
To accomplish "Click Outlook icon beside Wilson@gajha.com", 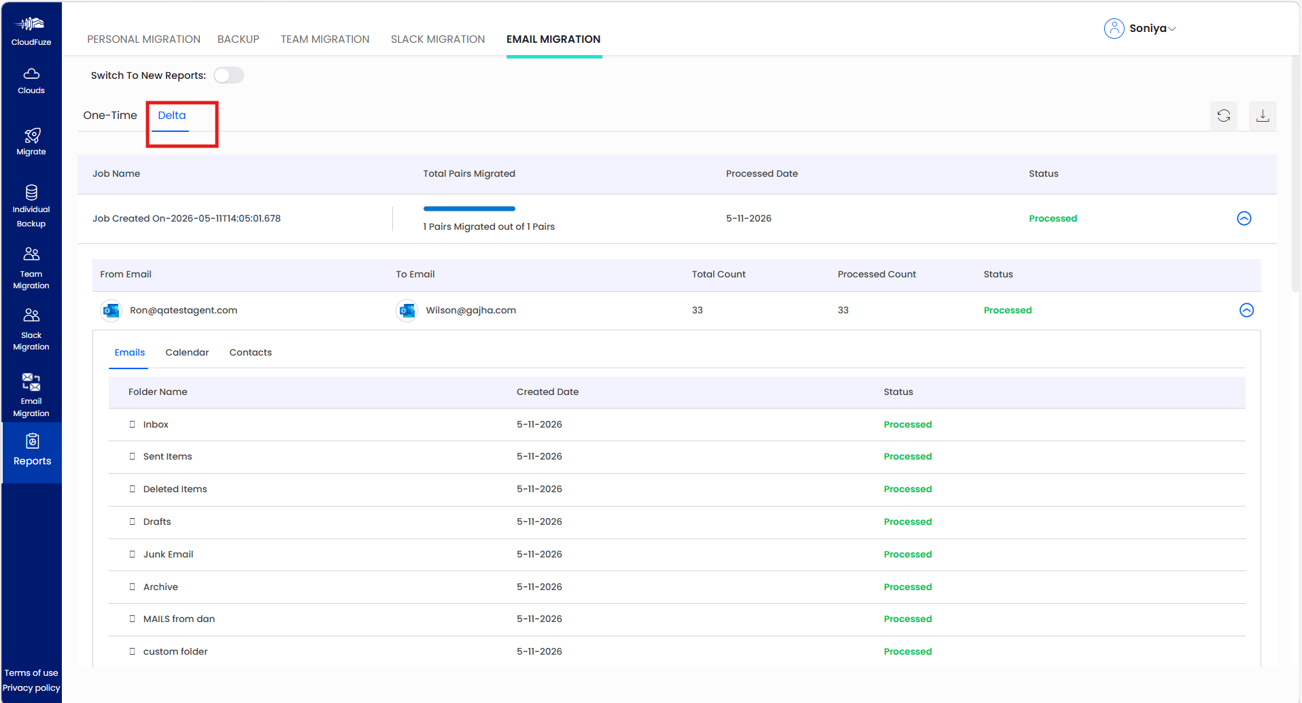I will click(407, 311).
